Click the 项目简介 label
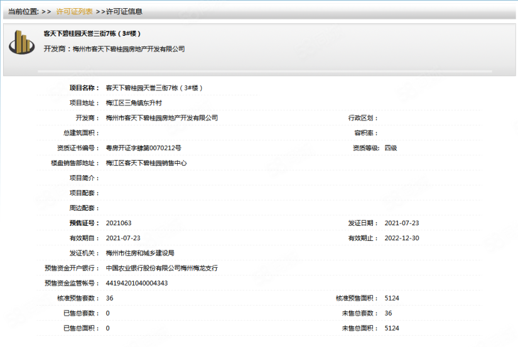The height and width of the screenshot is (347, 518). (84, 178)
